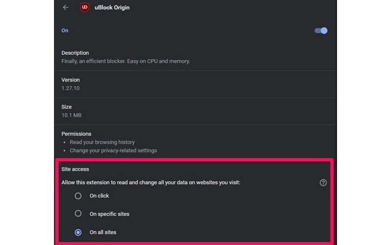392x245 pixels.
Task: Open the site access help icon
Action: point(323,183)
